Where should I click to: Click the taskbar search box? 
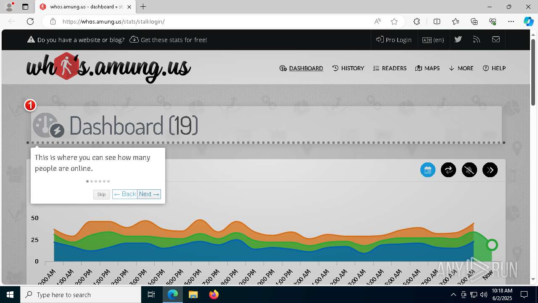[x=81, y=295]
